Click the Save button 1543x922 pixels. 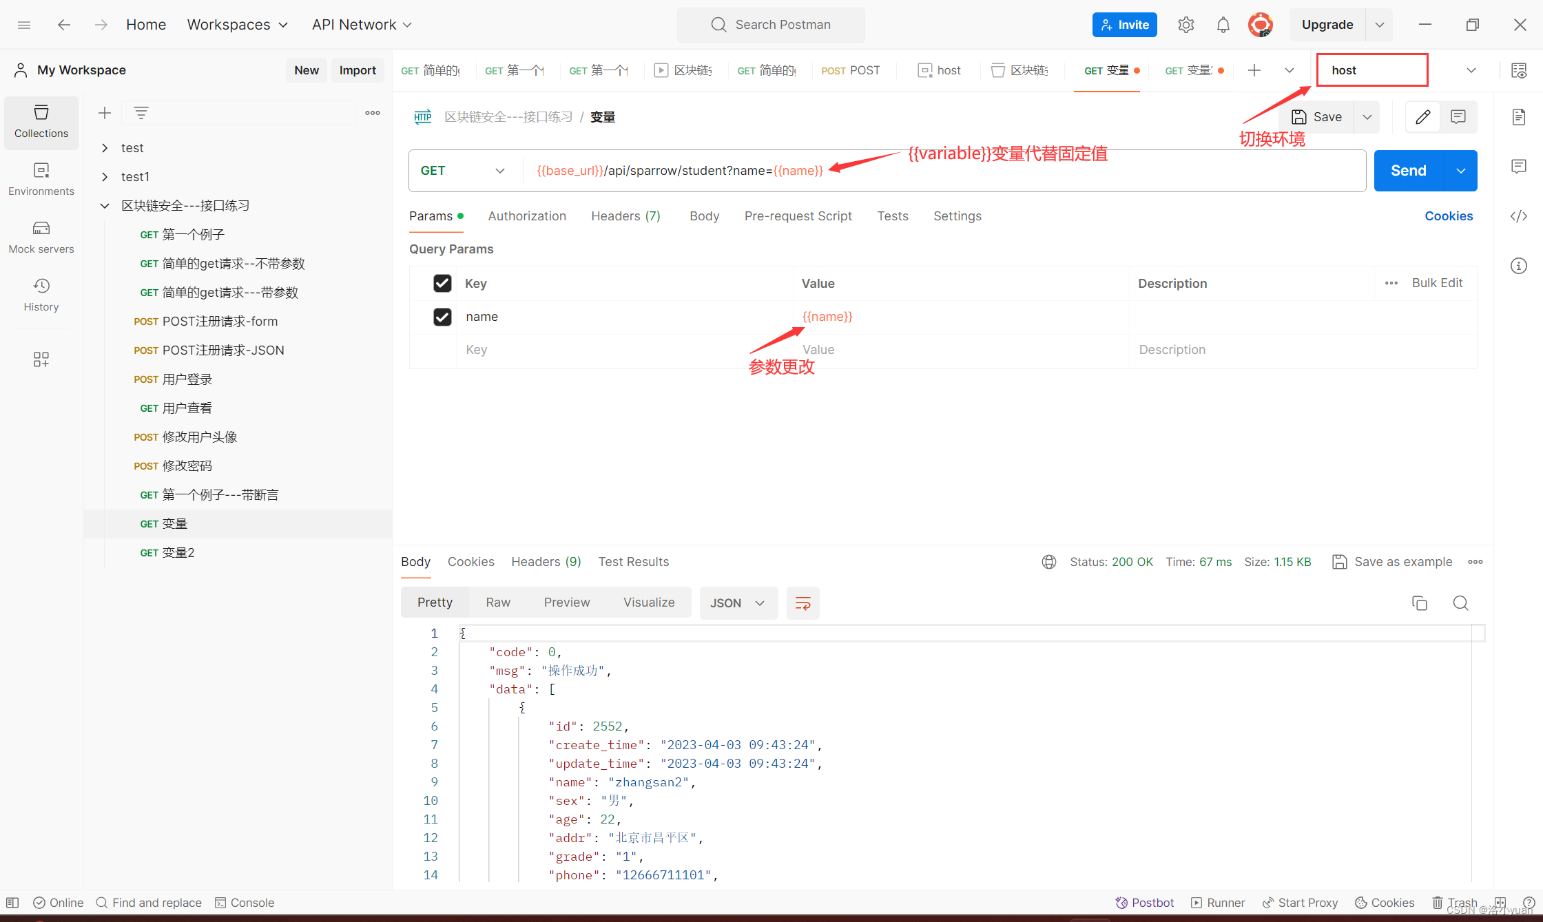point(1316,117)
